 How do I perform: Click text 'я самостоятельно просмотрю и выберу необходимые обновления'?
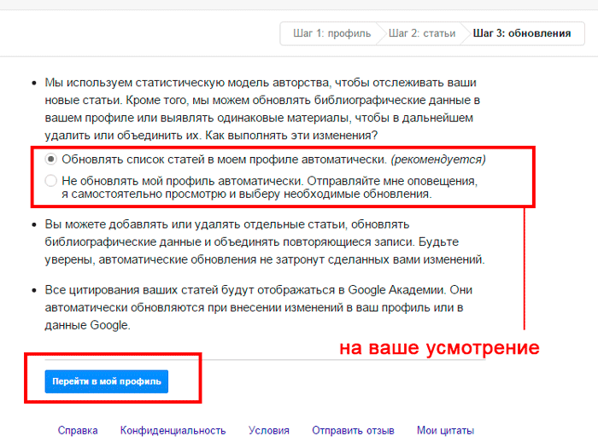click(x=246, y=194)
